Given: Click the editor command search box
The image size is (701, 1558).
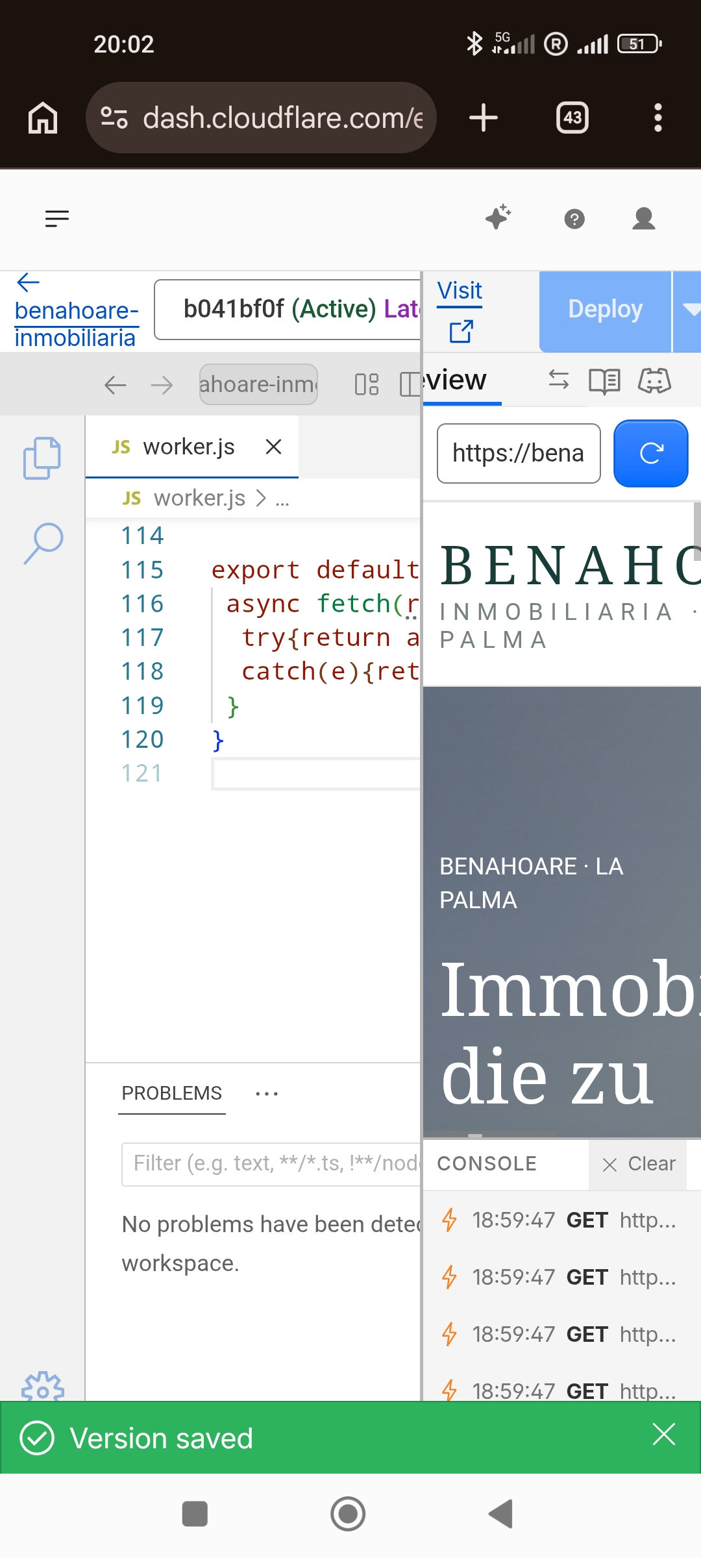Looking at the screenshot, I should coord(258,384).
